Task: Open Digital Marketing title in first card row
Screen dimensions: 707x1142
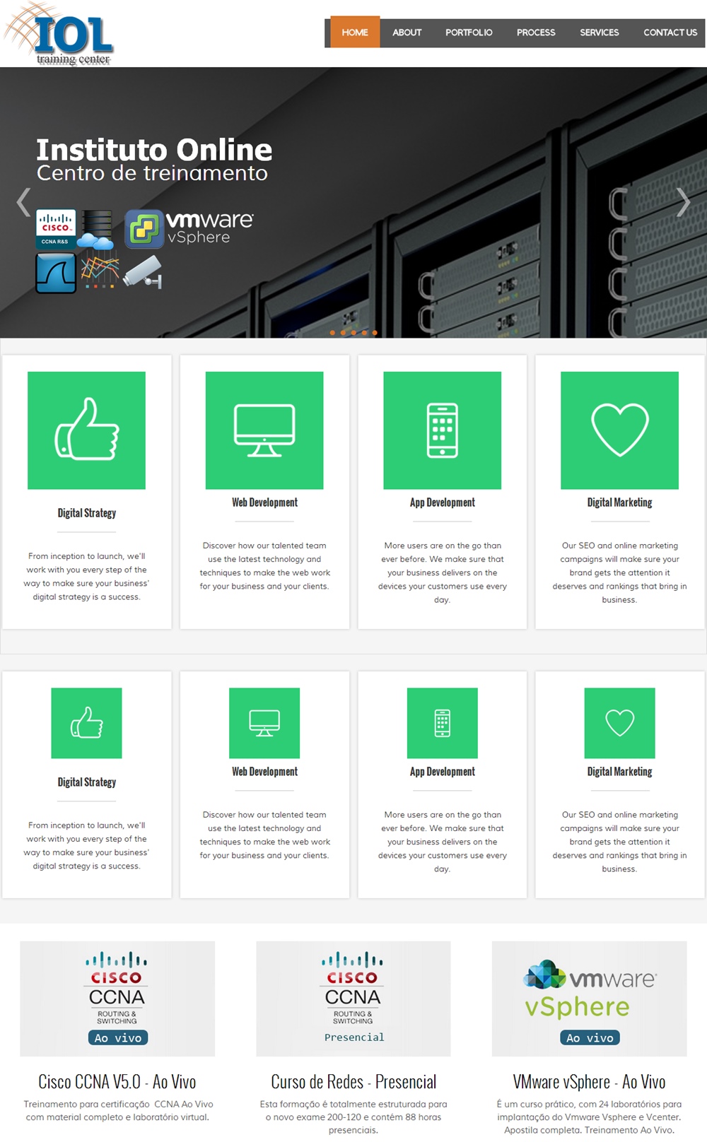Action: 620,502
